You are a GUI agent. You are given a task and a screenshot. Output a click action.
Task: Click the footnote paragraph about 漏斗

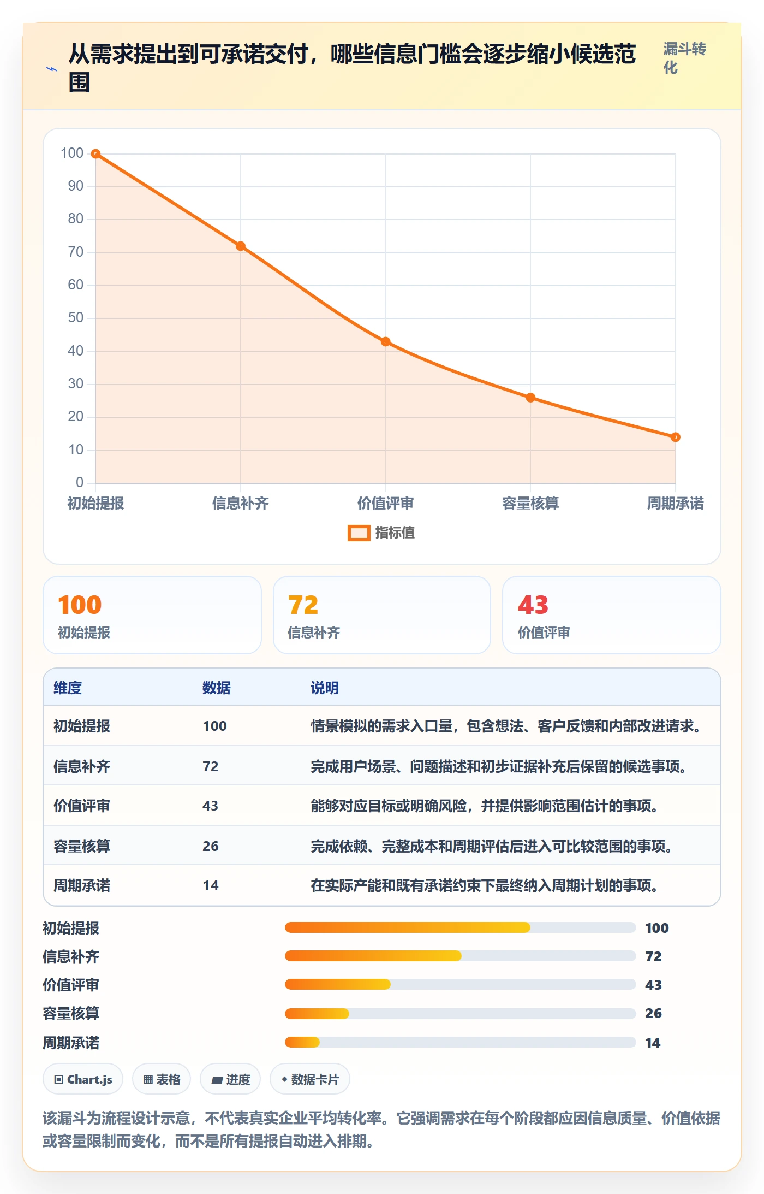coord(381,1130)
